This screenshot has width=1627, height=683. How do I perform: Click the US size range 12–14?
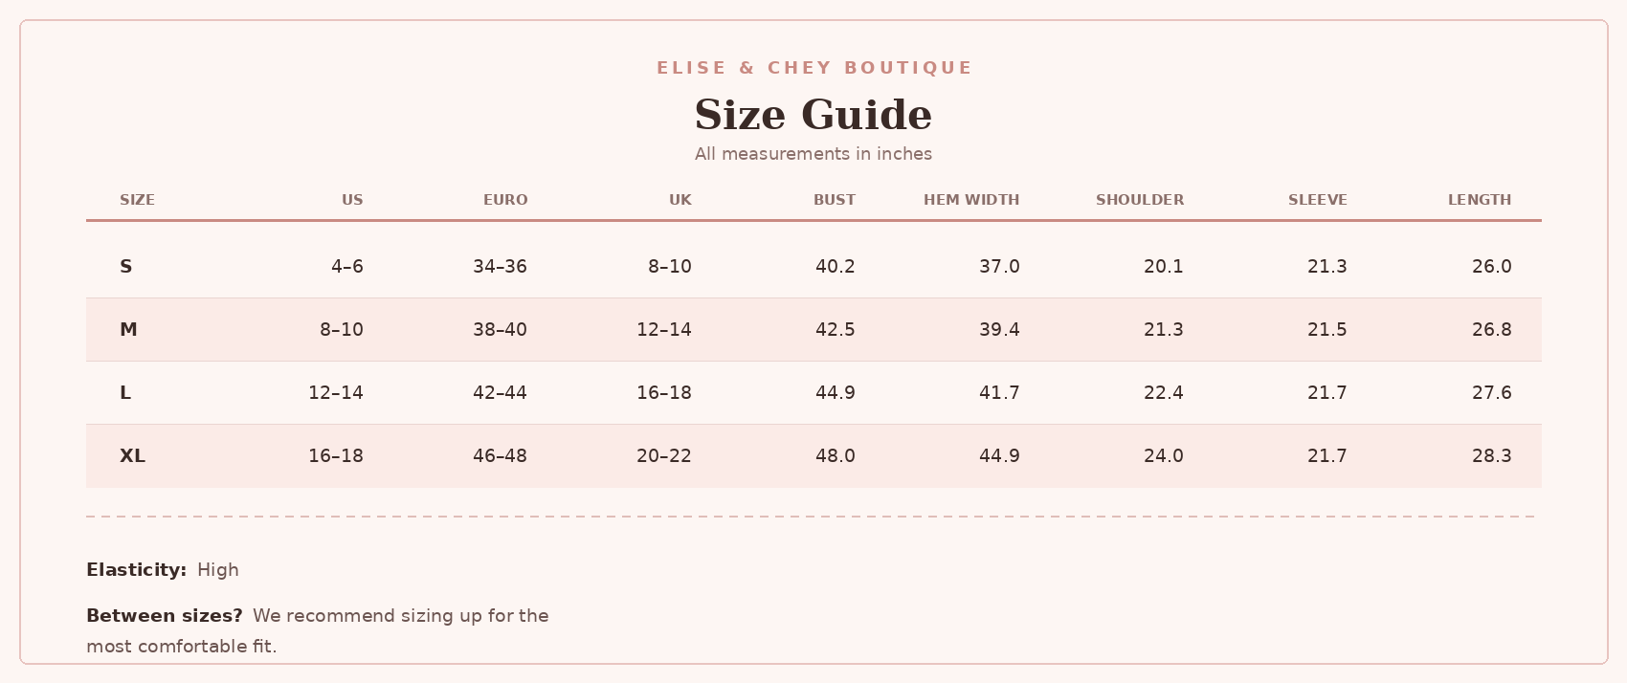click(336, 393)
